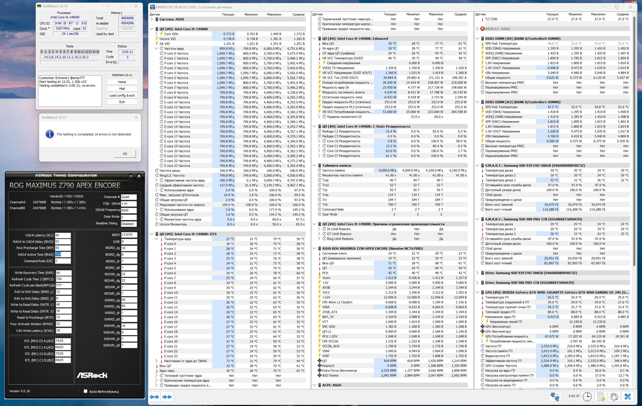This screenshot has width=642, height=406.
Task: Collapse the Тайминги памяти section
Action: pyautogui.click(x=314, y=165)
